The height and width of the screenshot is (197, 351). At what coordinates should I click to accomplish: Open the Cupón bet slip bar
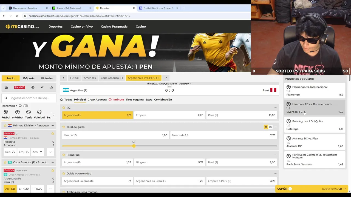[x=312, y=189]
